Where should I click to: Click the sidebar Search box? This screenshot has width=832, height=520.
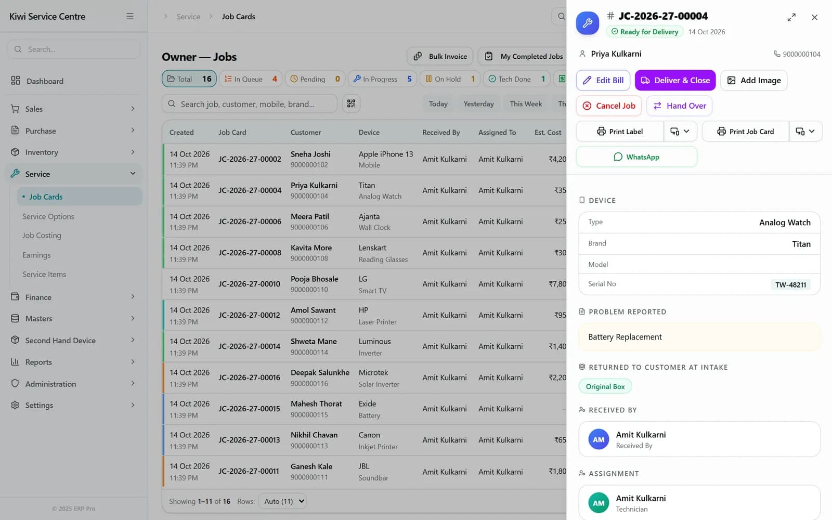tap(73, 49)
